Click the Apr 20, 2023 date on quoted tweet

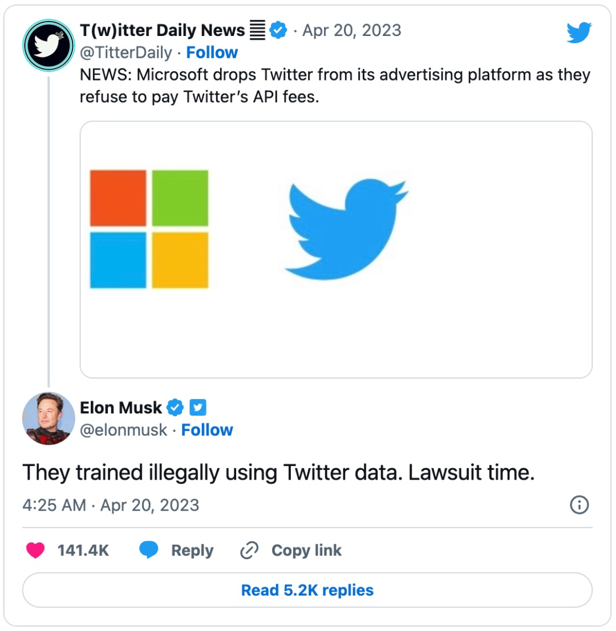click(x=351, y=30)
